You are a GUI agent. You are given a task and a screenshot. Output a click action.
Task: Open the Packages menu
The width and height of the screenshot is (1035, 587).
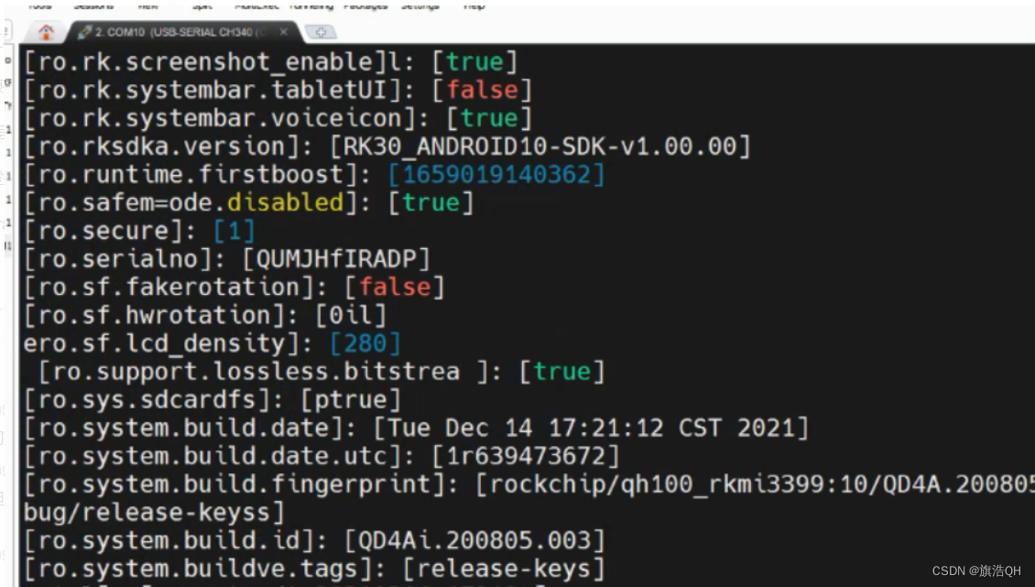click(x=365, y=5)
